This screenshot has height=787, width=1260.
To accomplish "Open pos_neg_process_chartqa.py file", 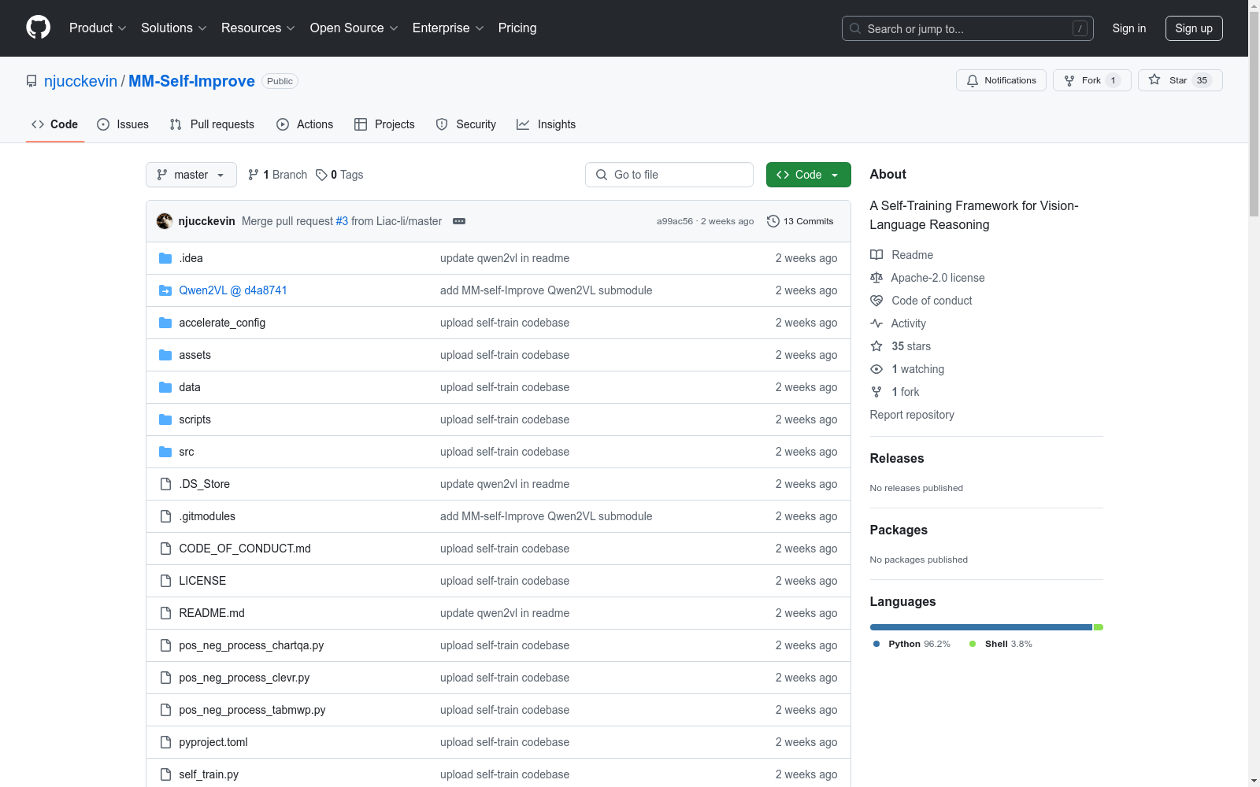I will pyautogui.click(x=251, y=645).
